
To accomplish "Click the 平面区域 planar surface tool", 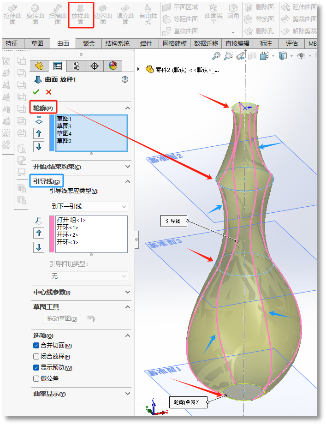I will [180, 7].
